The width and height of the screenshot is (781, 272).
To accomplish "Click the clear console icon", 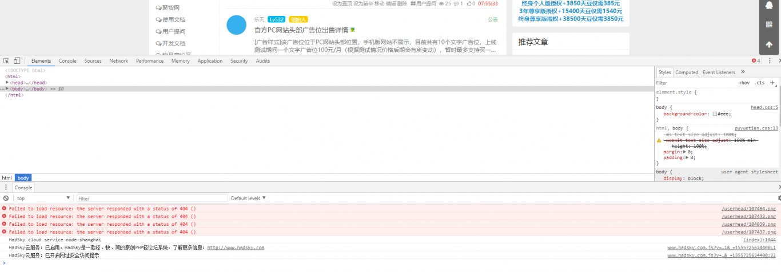I will [x=6, y=198].
